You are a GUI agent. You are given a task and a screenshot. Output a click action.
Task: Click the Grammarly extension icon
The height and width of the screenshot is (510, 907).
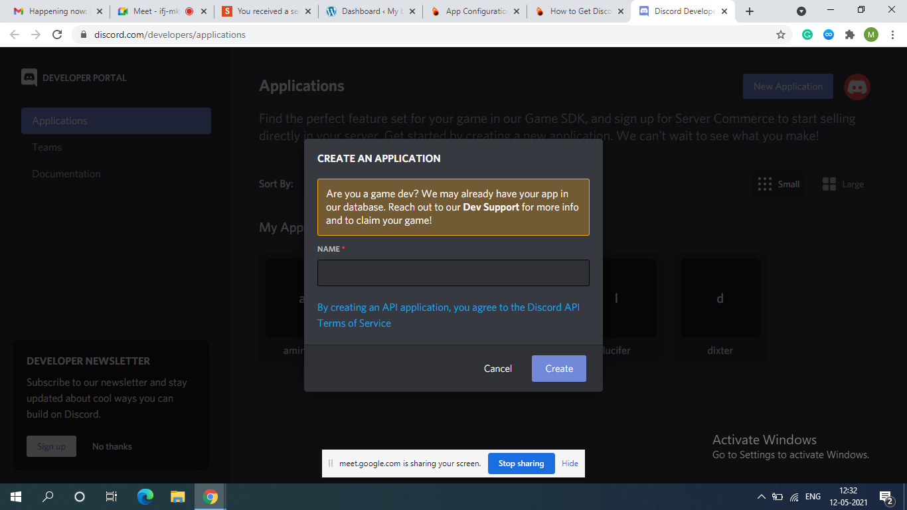[807, 35]
